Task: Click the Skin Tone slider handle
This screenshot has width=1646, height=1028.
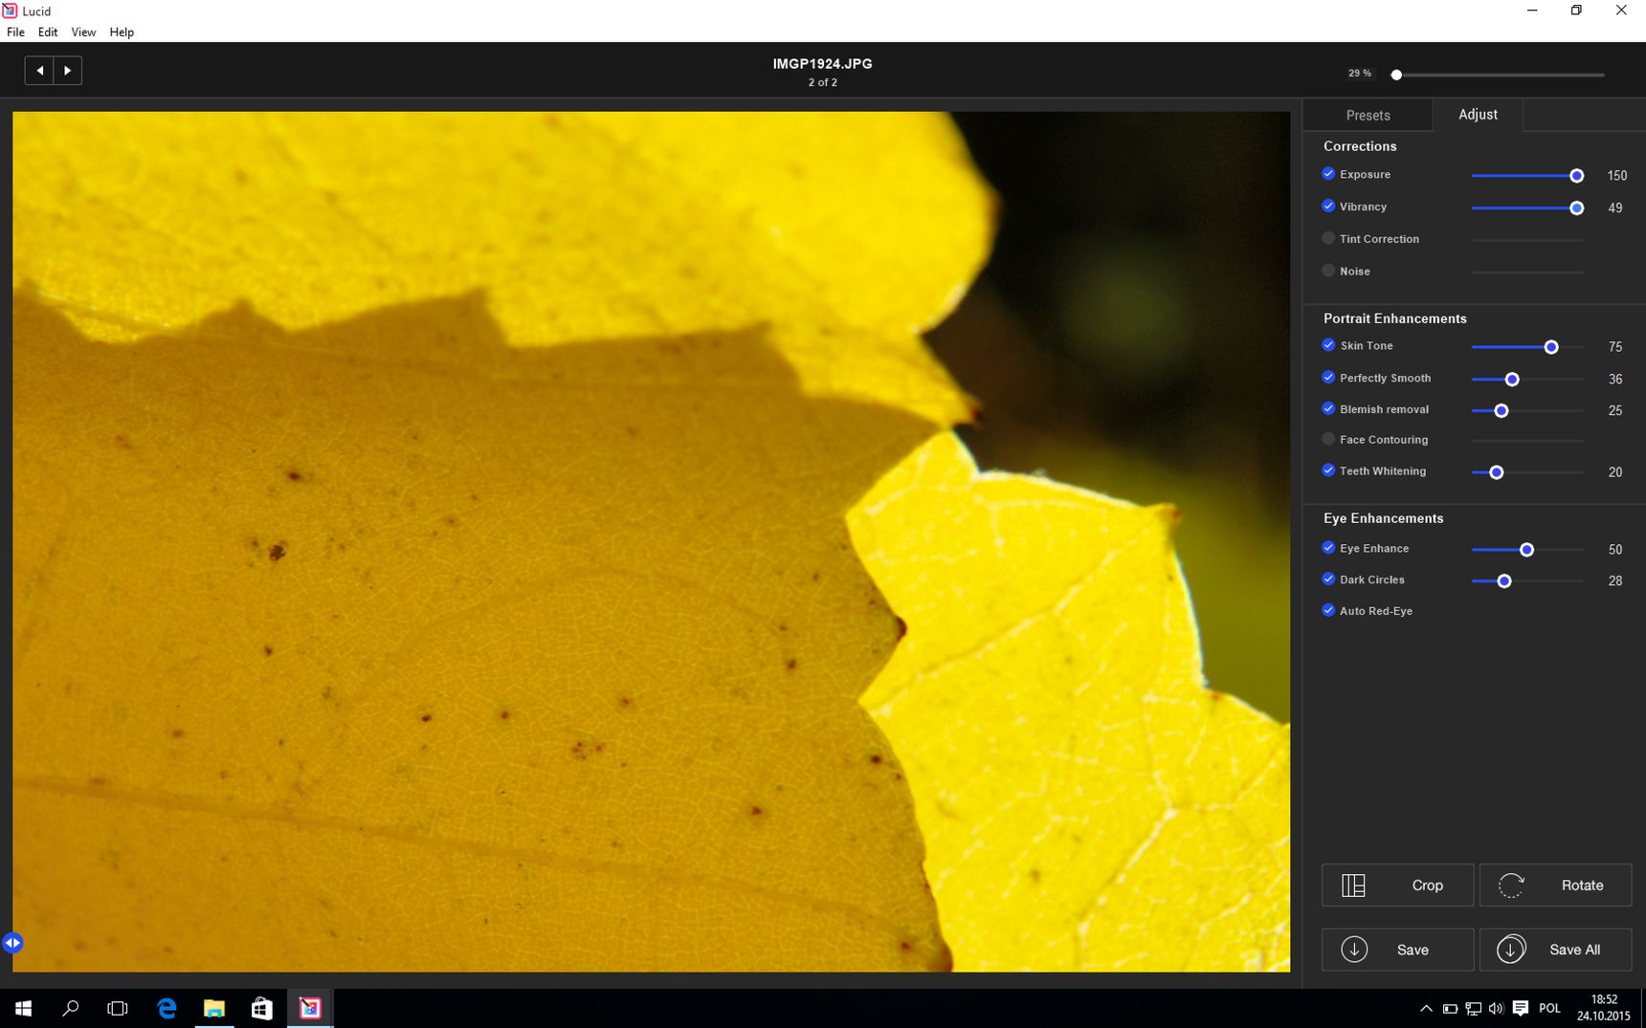Action: 1551,347
